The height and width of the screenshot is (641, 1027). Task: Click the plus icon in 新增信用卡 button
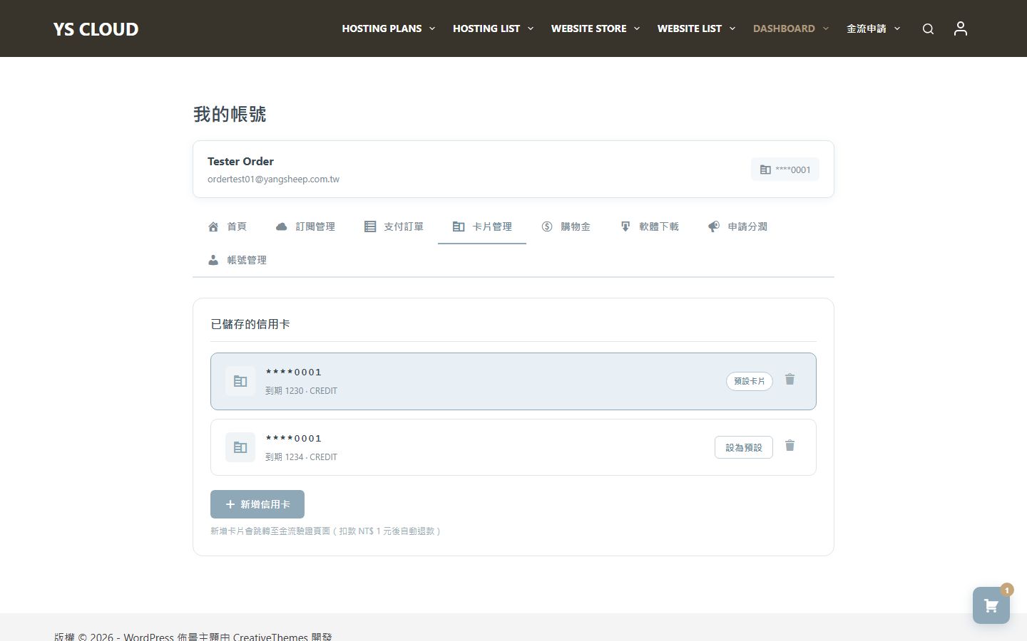[230, 504]
